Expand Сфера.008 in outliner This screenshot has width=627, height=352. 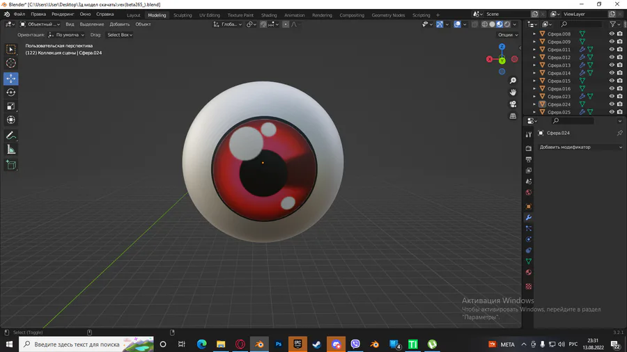pos(534,34)
